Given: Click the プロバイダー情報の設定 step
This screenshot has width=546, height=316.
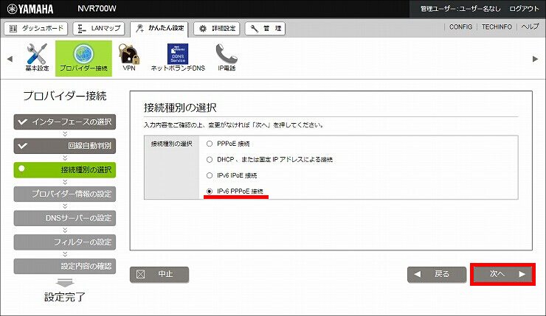Looking at the screenshot, I should click(65, 194).
